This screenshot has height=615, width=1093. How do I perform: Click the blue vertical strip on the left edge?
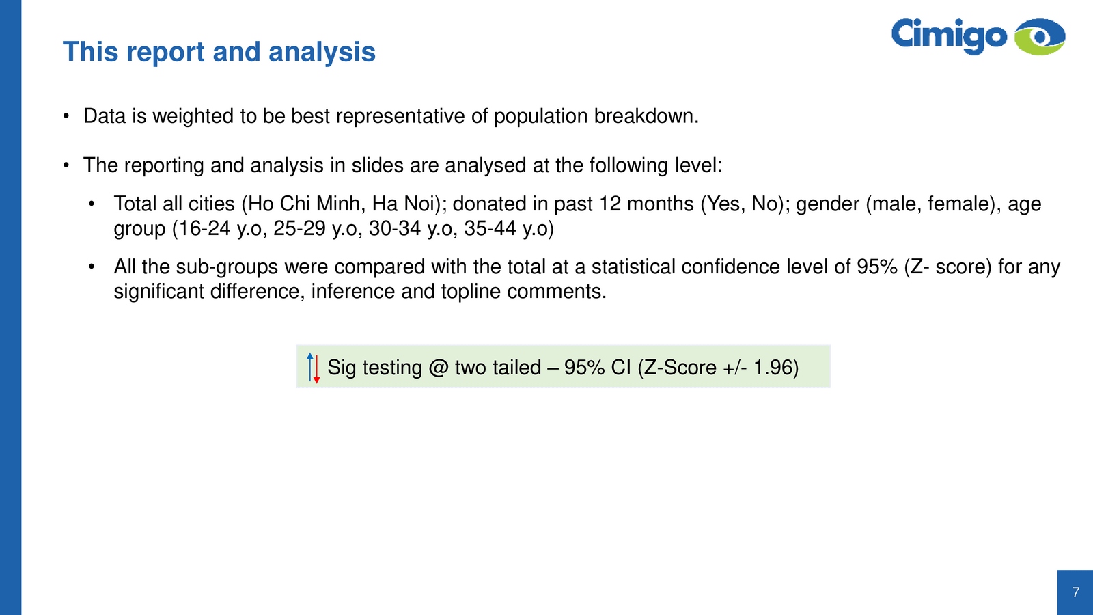pyautogui.click(x=10, y=307)
